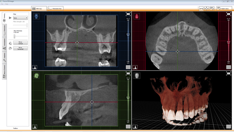Click the Slice thickness slider handle
This screenshot has height=132, width=234.
click(14, 36)
